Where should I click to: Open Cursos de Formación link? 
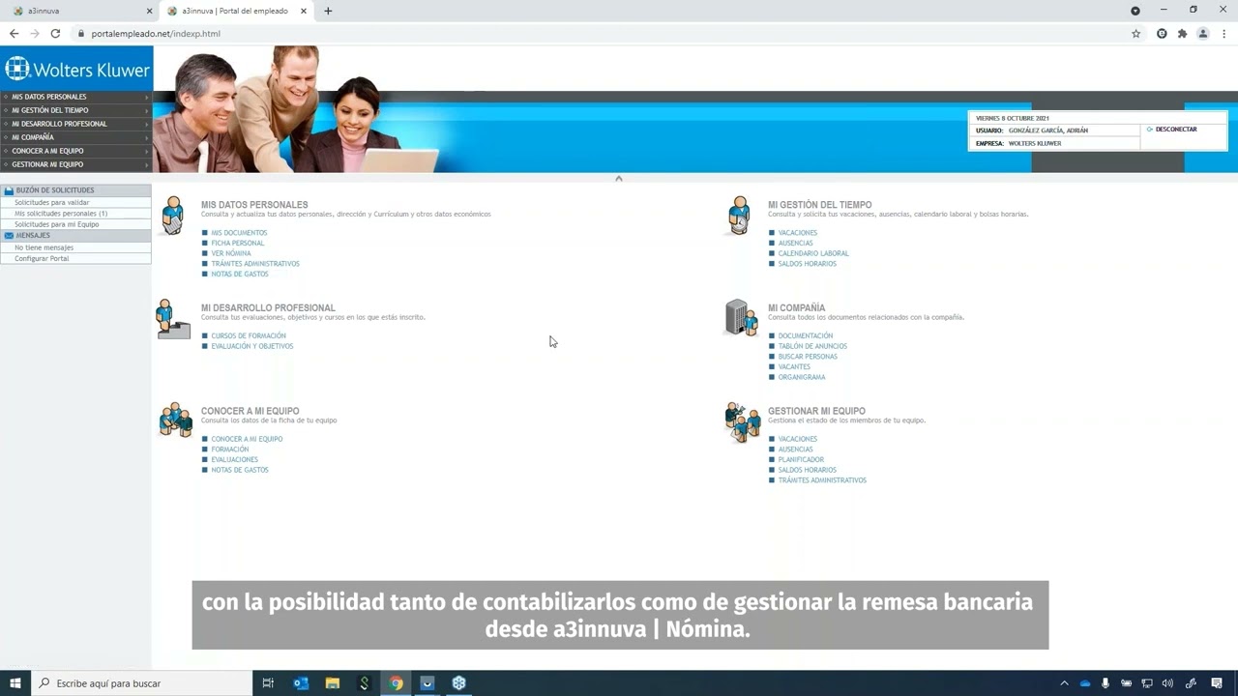[249, 336]
